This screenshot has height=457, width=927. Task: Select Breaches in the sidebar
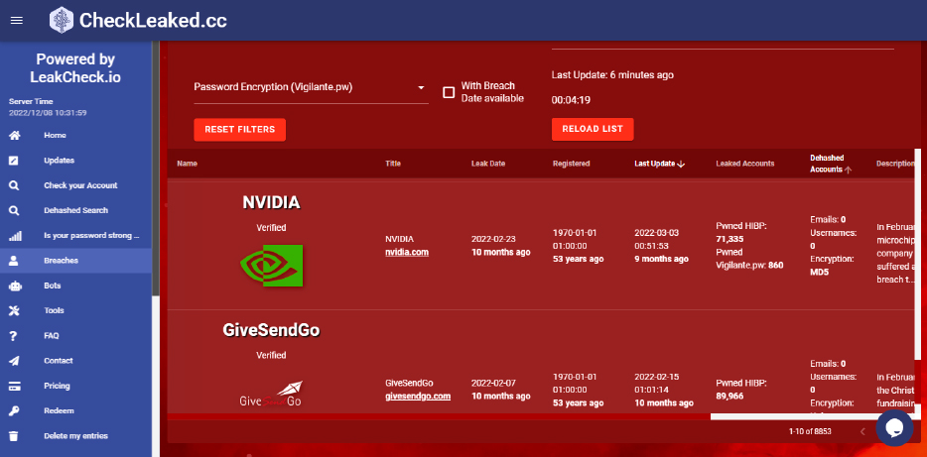(75, 261)
